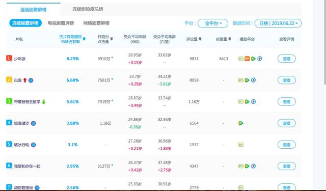Open the 破冰行动 title link
326x191 pixels.
21,145
